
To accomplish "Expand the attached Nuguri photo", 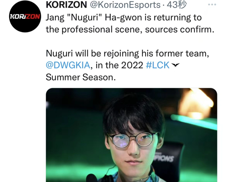I will click(131, 135).
